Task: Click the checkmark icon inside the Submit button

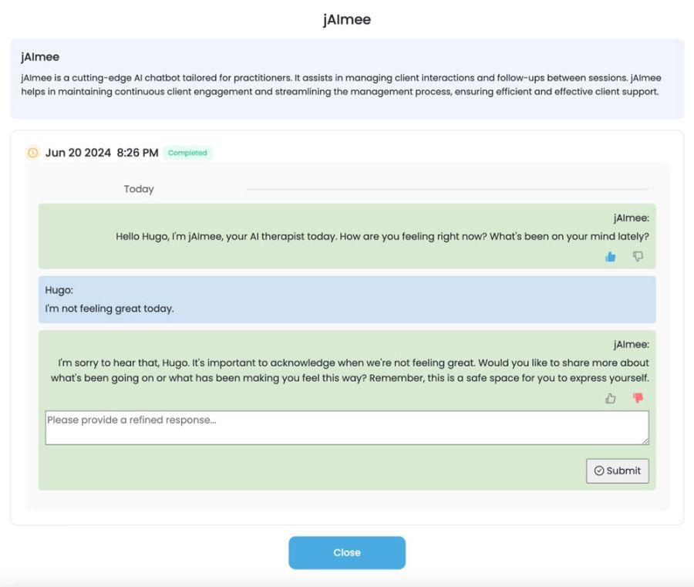Action: pyautogui.click(x=600, y=471)
